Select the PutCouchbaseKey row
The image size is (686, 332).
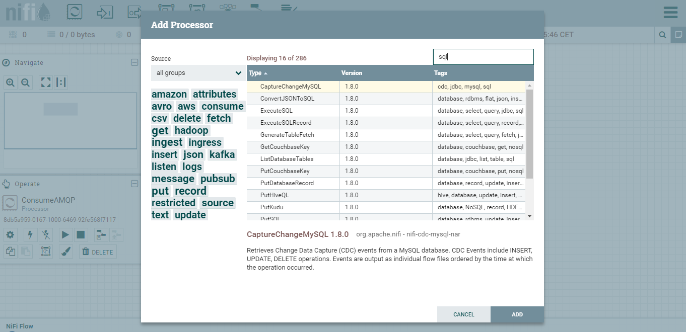point(386,171)
